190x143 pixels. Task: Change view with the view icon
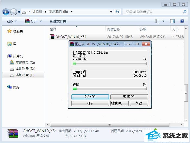tap(157, 21)
